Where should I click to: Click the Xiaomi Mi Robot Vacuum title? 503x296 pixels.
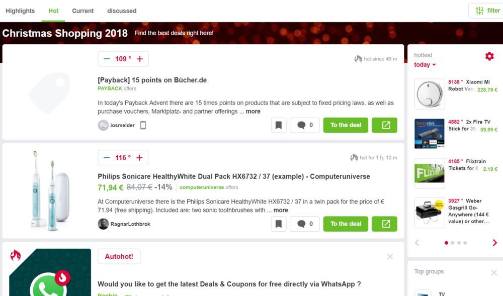469,85
